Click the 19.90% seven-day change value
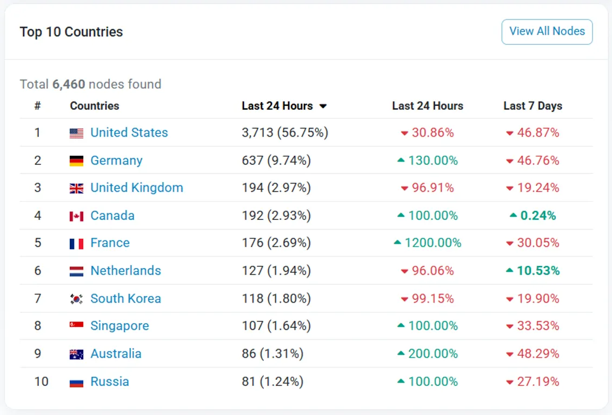The width and height of the screenshot is (612, 415). point(533,298)
